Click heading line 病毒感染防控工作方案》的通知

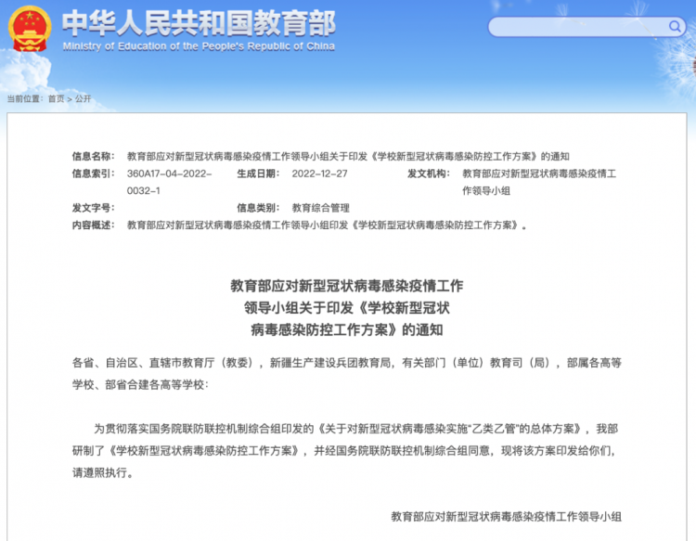click(x=347, y=329)
